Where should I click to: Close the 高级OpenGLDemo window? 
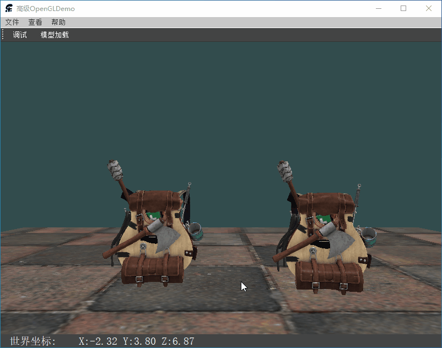tap(429, 8)
